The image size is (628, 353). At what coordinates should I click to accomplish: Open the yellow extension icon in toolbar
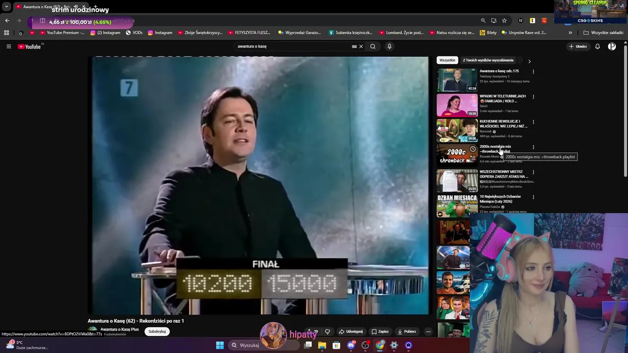click(532, 21)
